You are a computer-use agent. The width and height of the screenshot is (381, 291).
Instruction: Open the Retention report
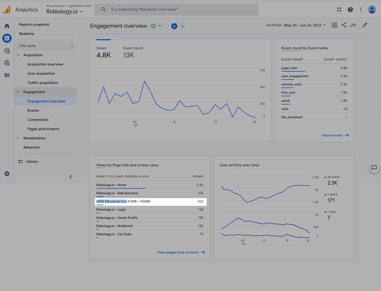(x=32, y=147)
